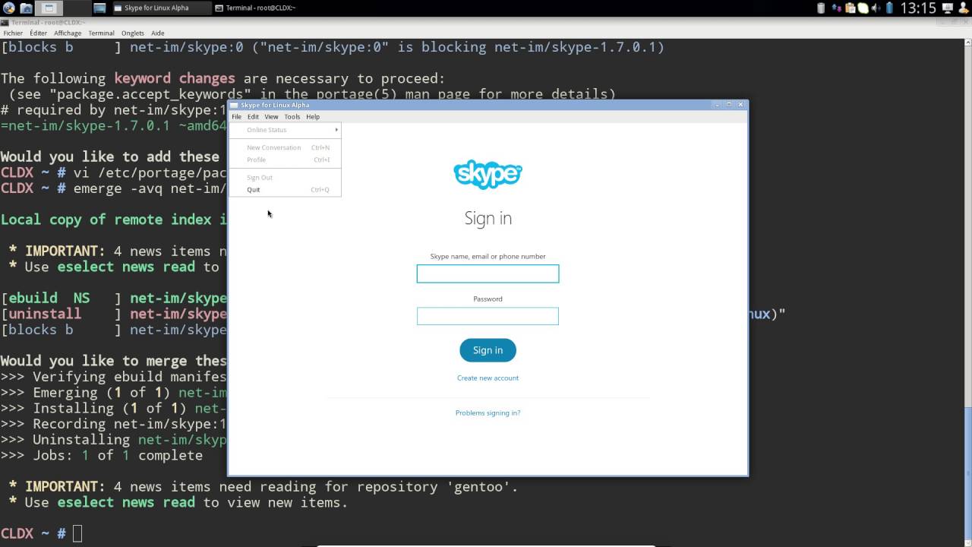The image size is (972, 547).
Task: Close the Skype for Linux Alpha window
Action: pos(741,105)
